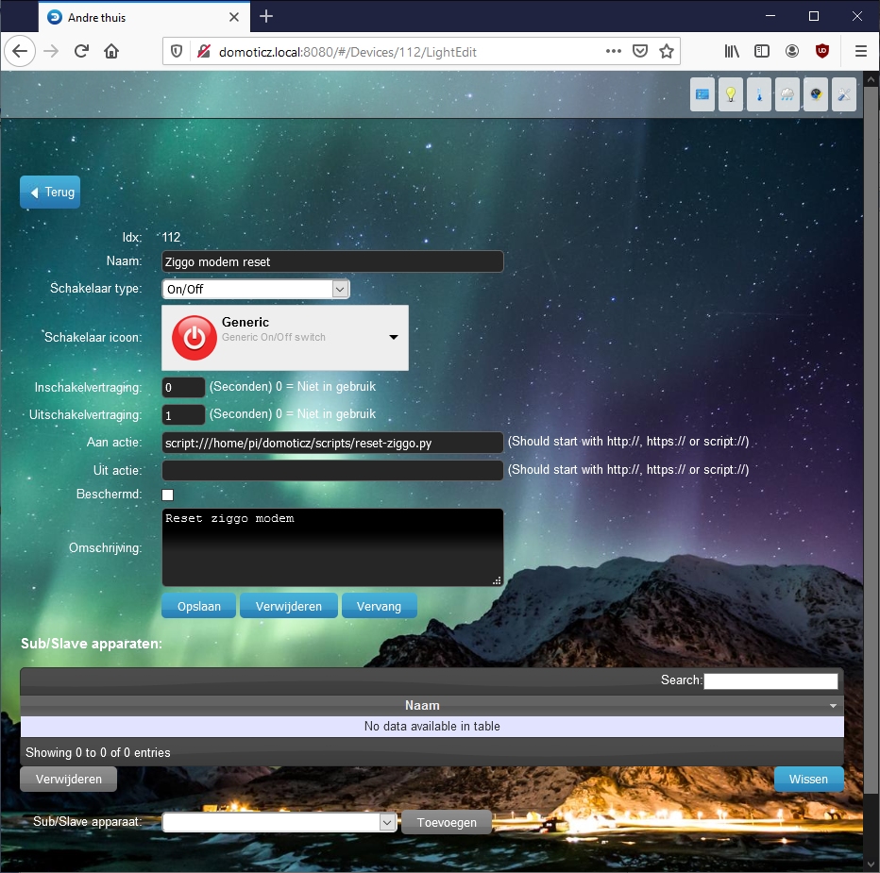Open the Weather cloud icon

787,94
